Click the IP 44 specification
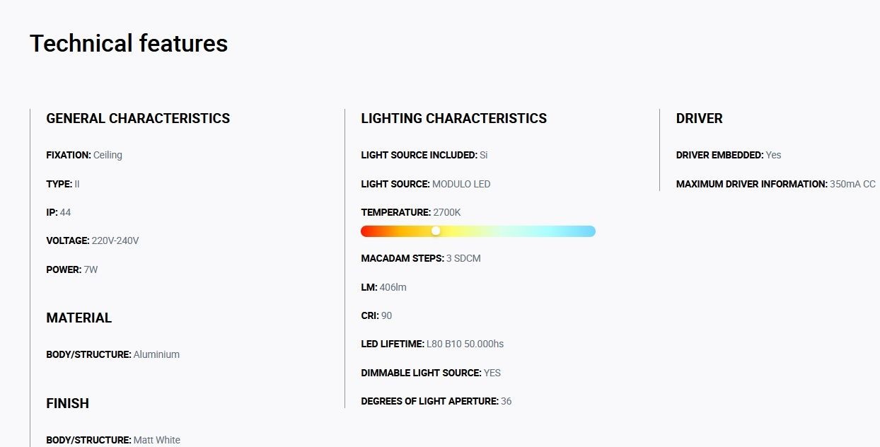Screen dimensions: 880x447 point(59,212)
